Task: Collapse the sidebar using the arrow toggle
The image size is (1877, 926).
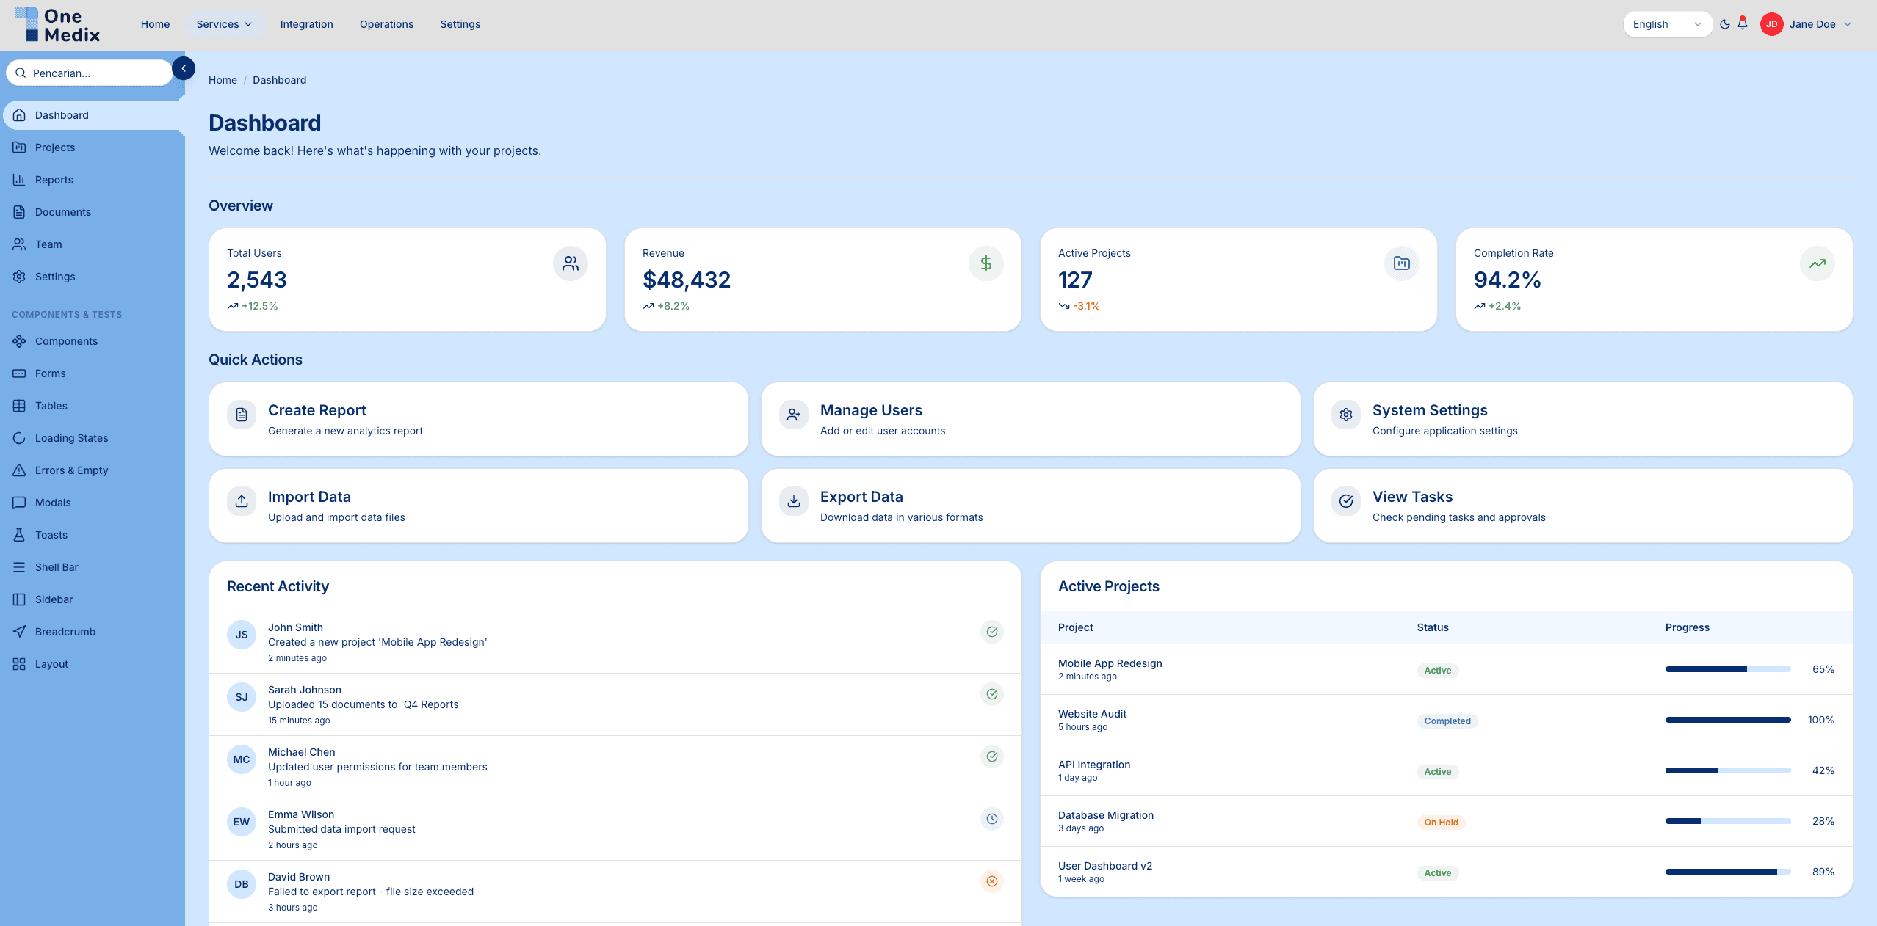Action: [183, 68]
